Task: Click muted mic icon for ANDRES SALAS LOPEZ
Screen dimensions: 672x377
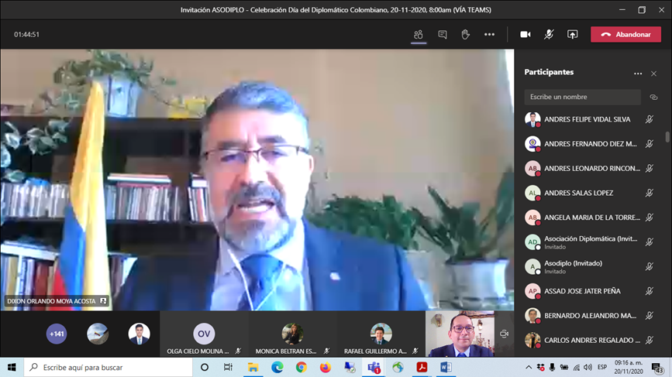Action: [x=650, y=193]
